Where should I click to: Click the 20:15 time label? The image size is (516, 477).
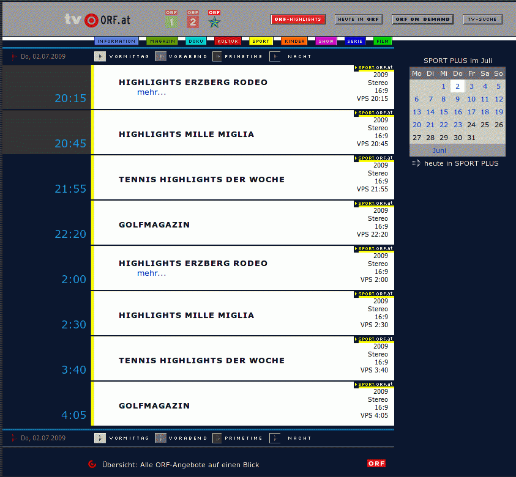70,98
